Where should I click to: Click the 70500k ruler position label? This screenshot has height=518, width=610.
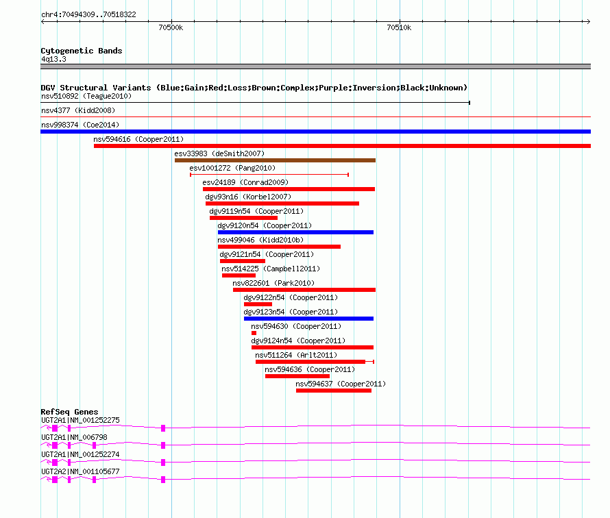[x=171, y=27]
